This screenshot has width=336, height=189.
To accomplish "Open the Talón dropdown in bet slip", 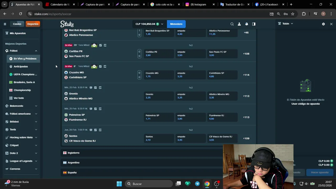I will tap(286, 24).
